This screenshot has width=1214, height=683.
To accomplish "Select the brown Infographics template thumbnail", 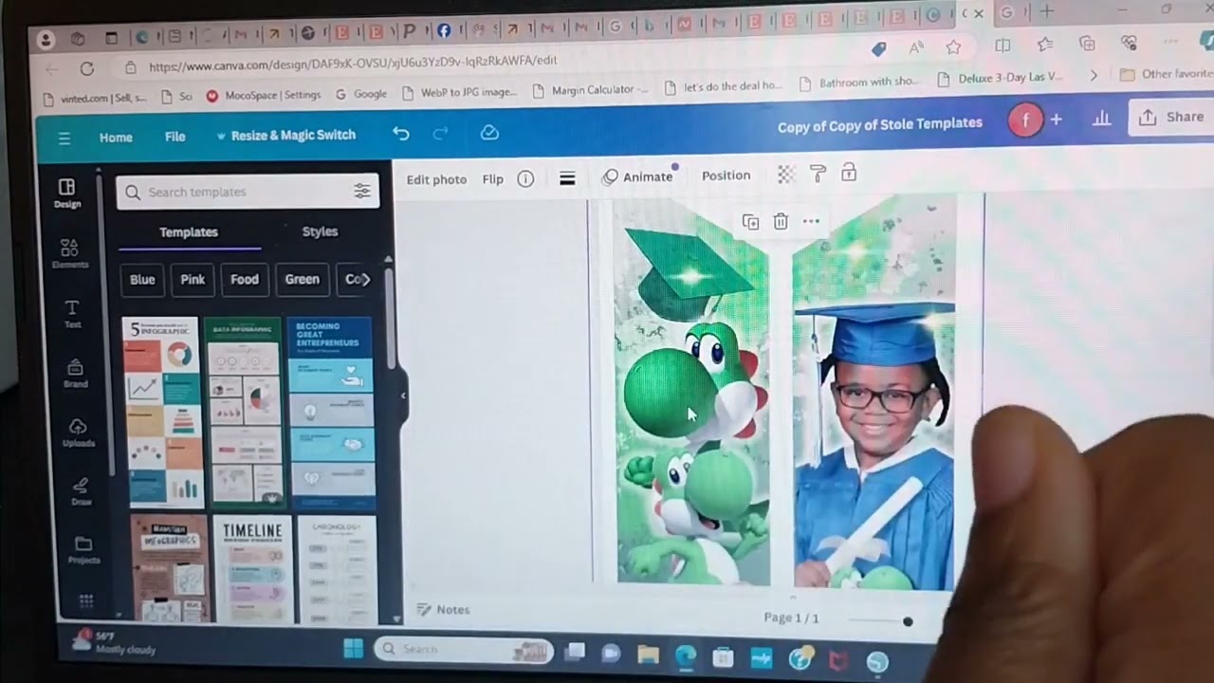I will (x=171, y=569).
